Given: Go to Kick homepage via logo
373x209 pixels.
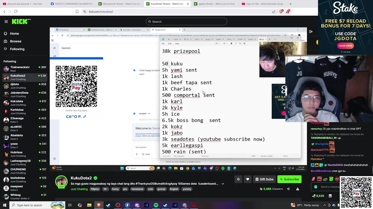Looking at the screenshot, I should click(x=21, y=21).
